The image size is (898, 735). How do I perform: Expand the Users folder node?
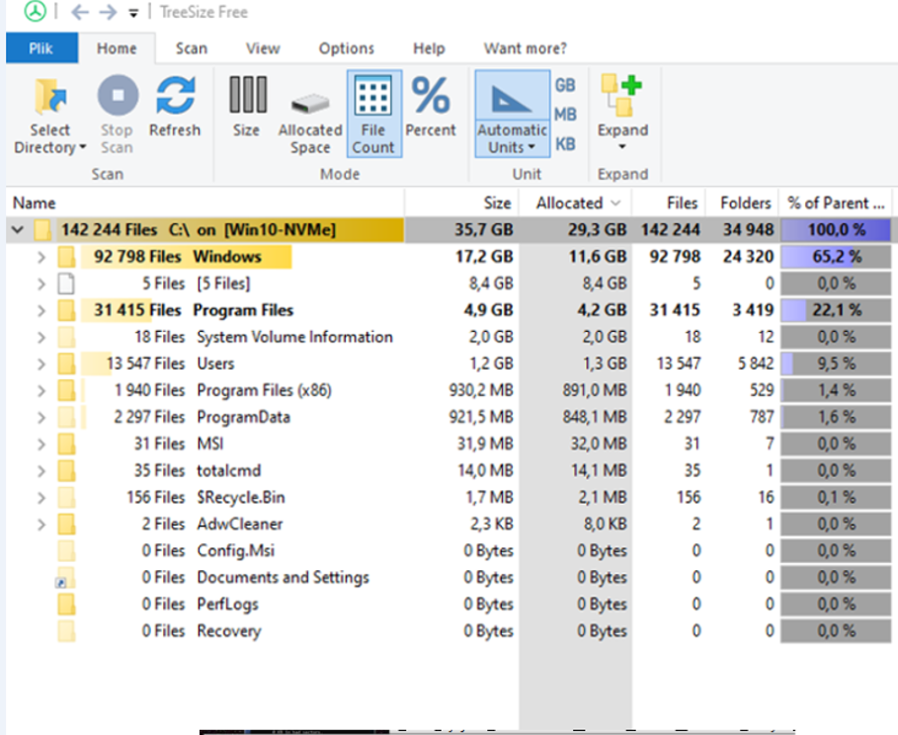coord(41,364)
